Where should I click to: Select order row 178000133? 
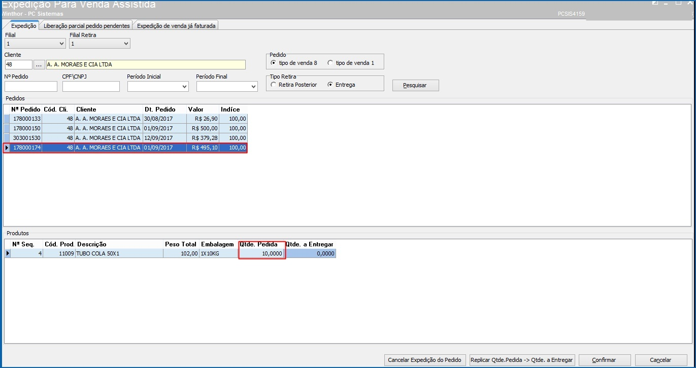[126, 119]
